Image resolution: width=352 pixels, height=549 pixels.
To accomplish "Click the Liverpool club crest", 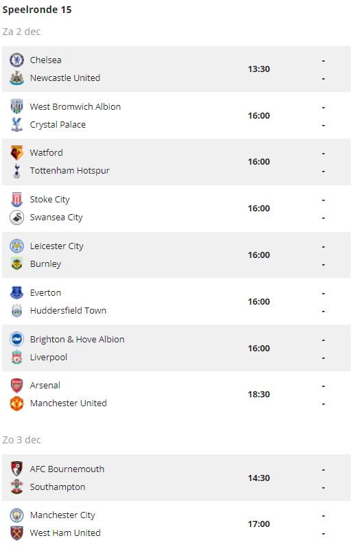I will (16, 357).
